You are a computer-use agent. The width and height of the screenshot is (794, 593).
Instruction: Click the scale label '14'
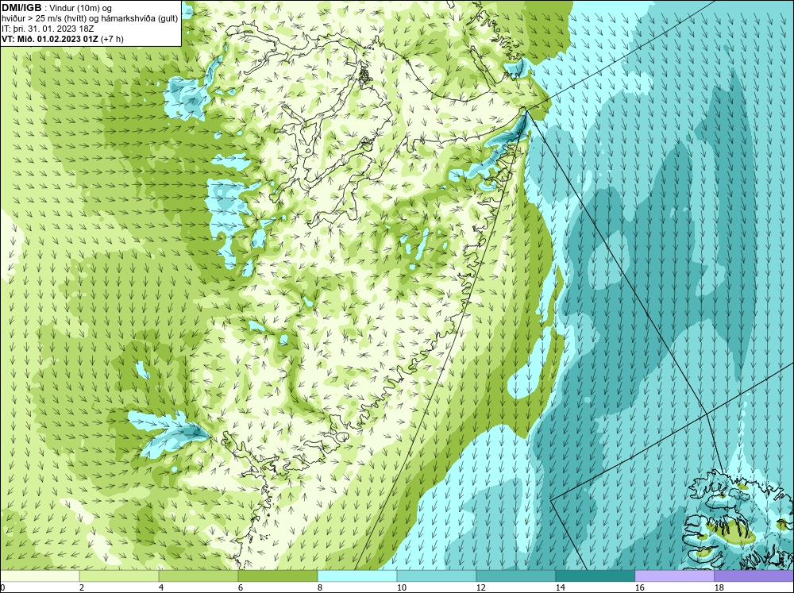pyautogui.click(x=560, y=587)
